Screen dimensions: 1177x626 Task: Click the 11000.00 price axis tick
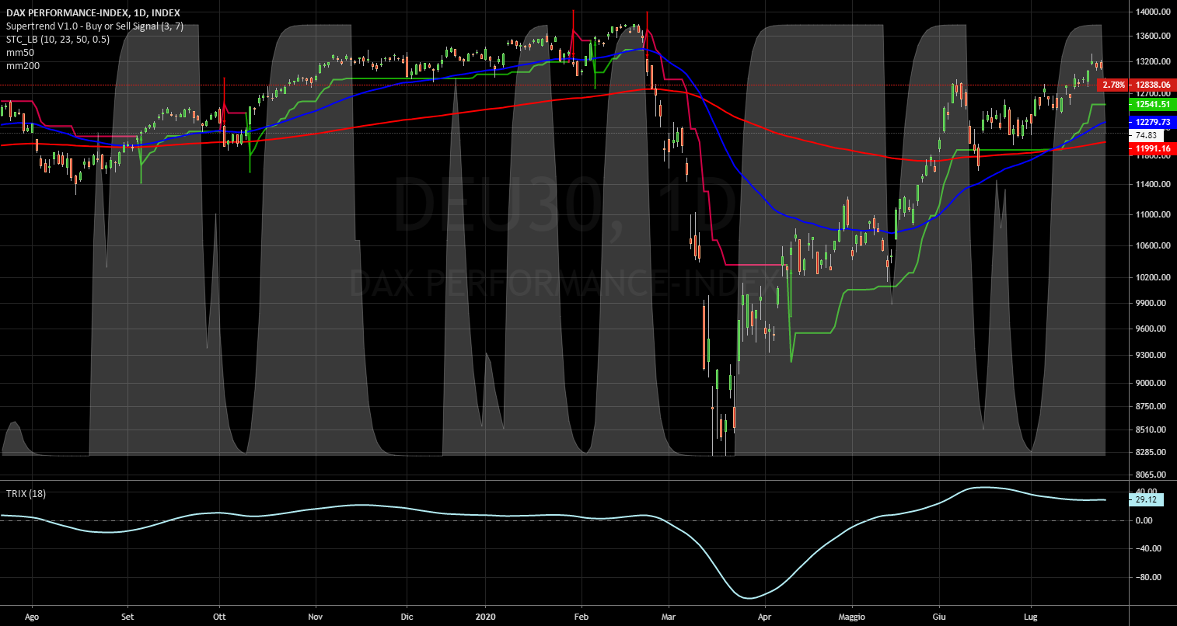tap(1153, 215)
